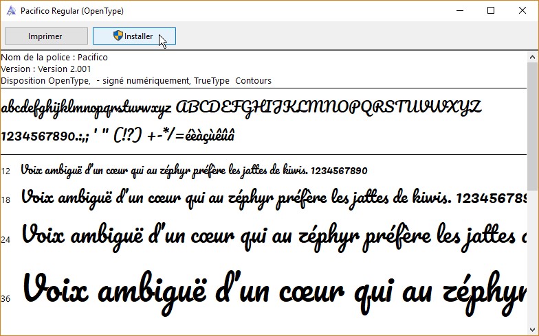This screenshot has width=539, height=336.
Task: Click the lowercase alphabet sample
Action: point(87,108)
